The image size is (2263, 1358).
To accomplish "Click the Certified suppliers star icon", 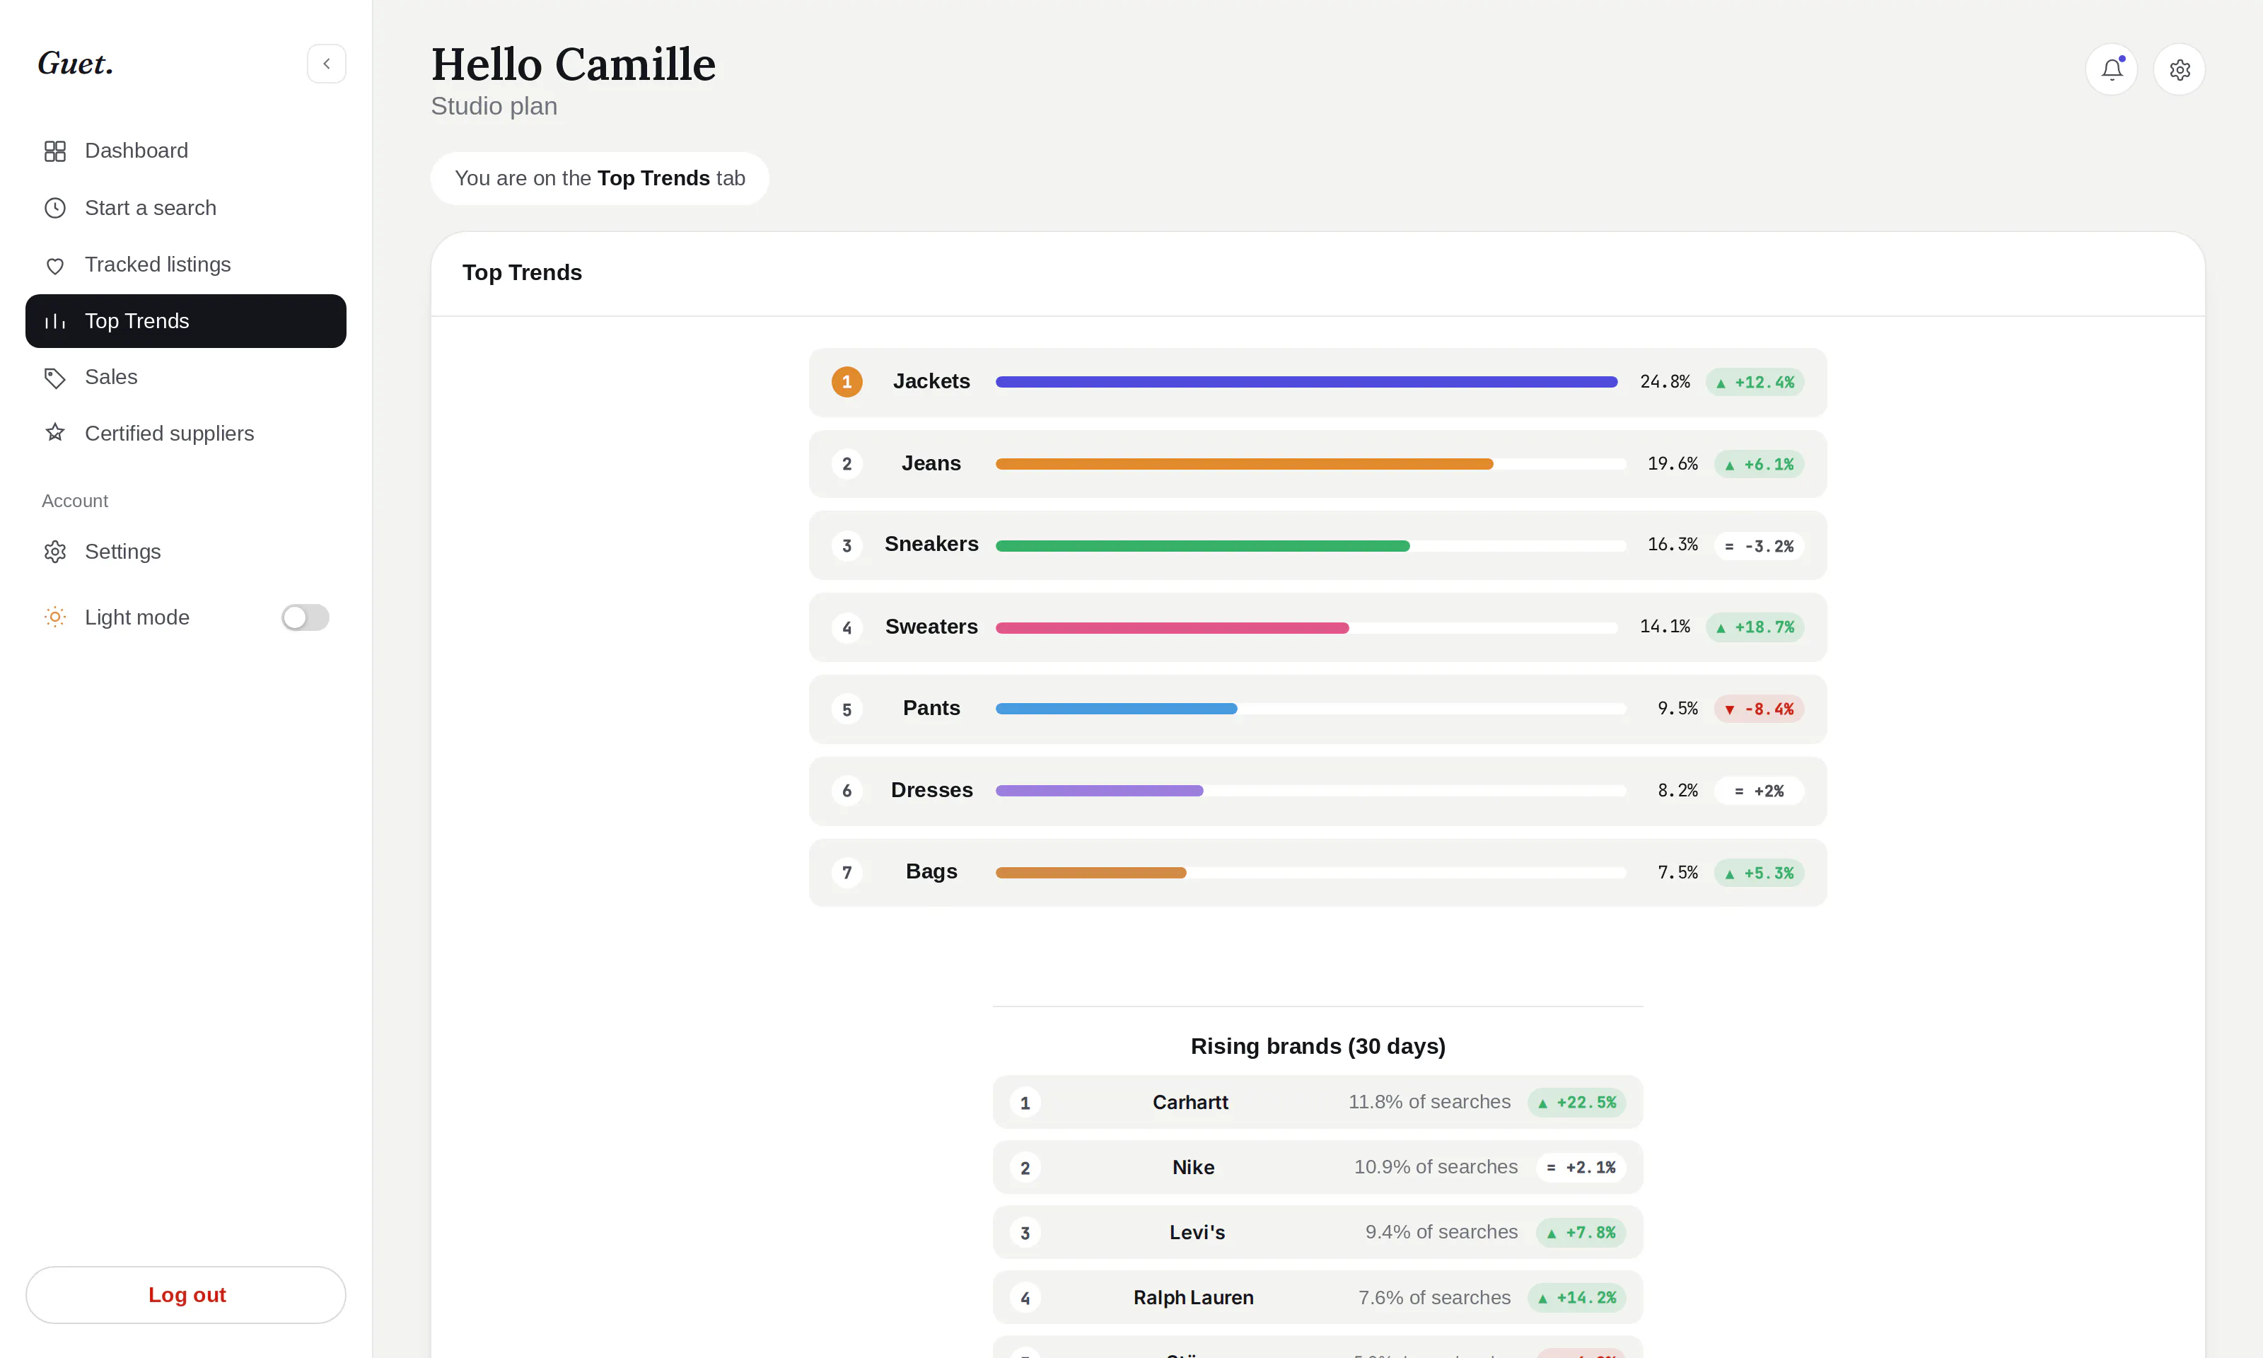I will [x=55, y=433].
